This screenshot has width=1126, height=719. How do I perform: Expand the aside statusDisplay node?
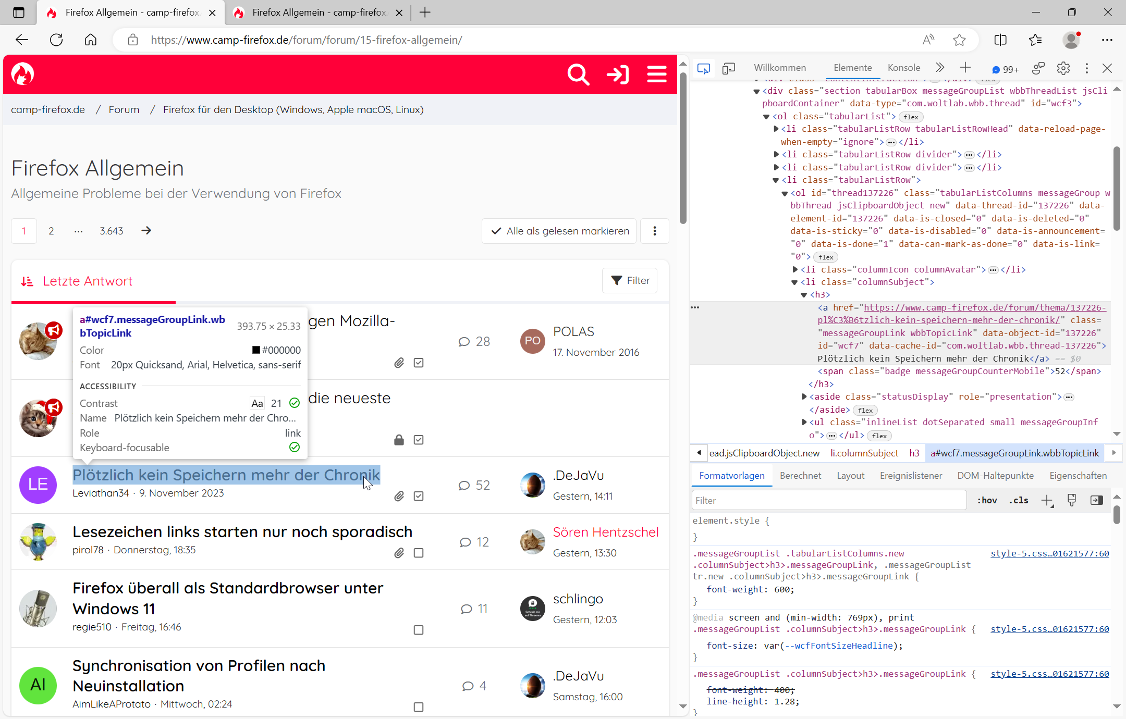tap(804, 397)
